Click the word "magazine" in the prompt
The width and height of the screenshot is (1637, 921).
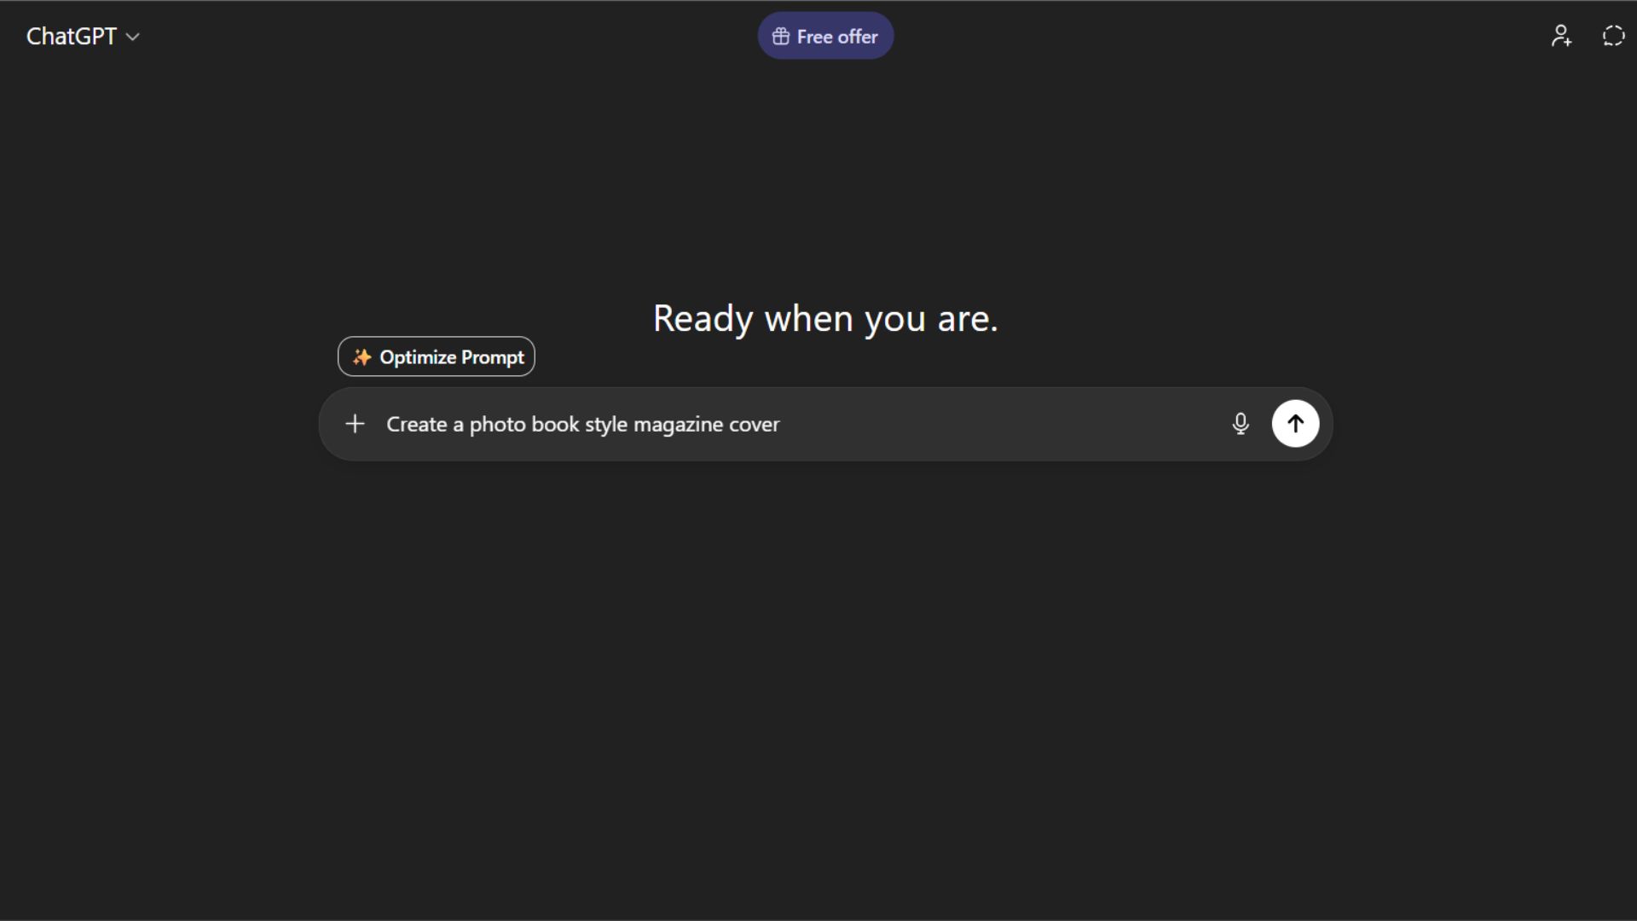pos(678,425)
